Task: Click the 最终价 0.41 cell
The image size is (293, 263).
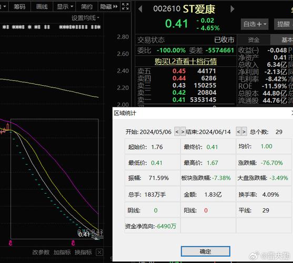Action: coord(208,147)
